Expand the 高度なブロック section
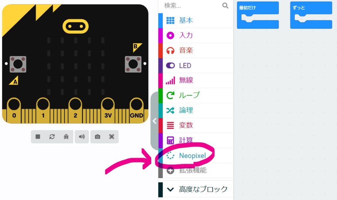Screen dimensions: 337x200 (x=196, y=189)
